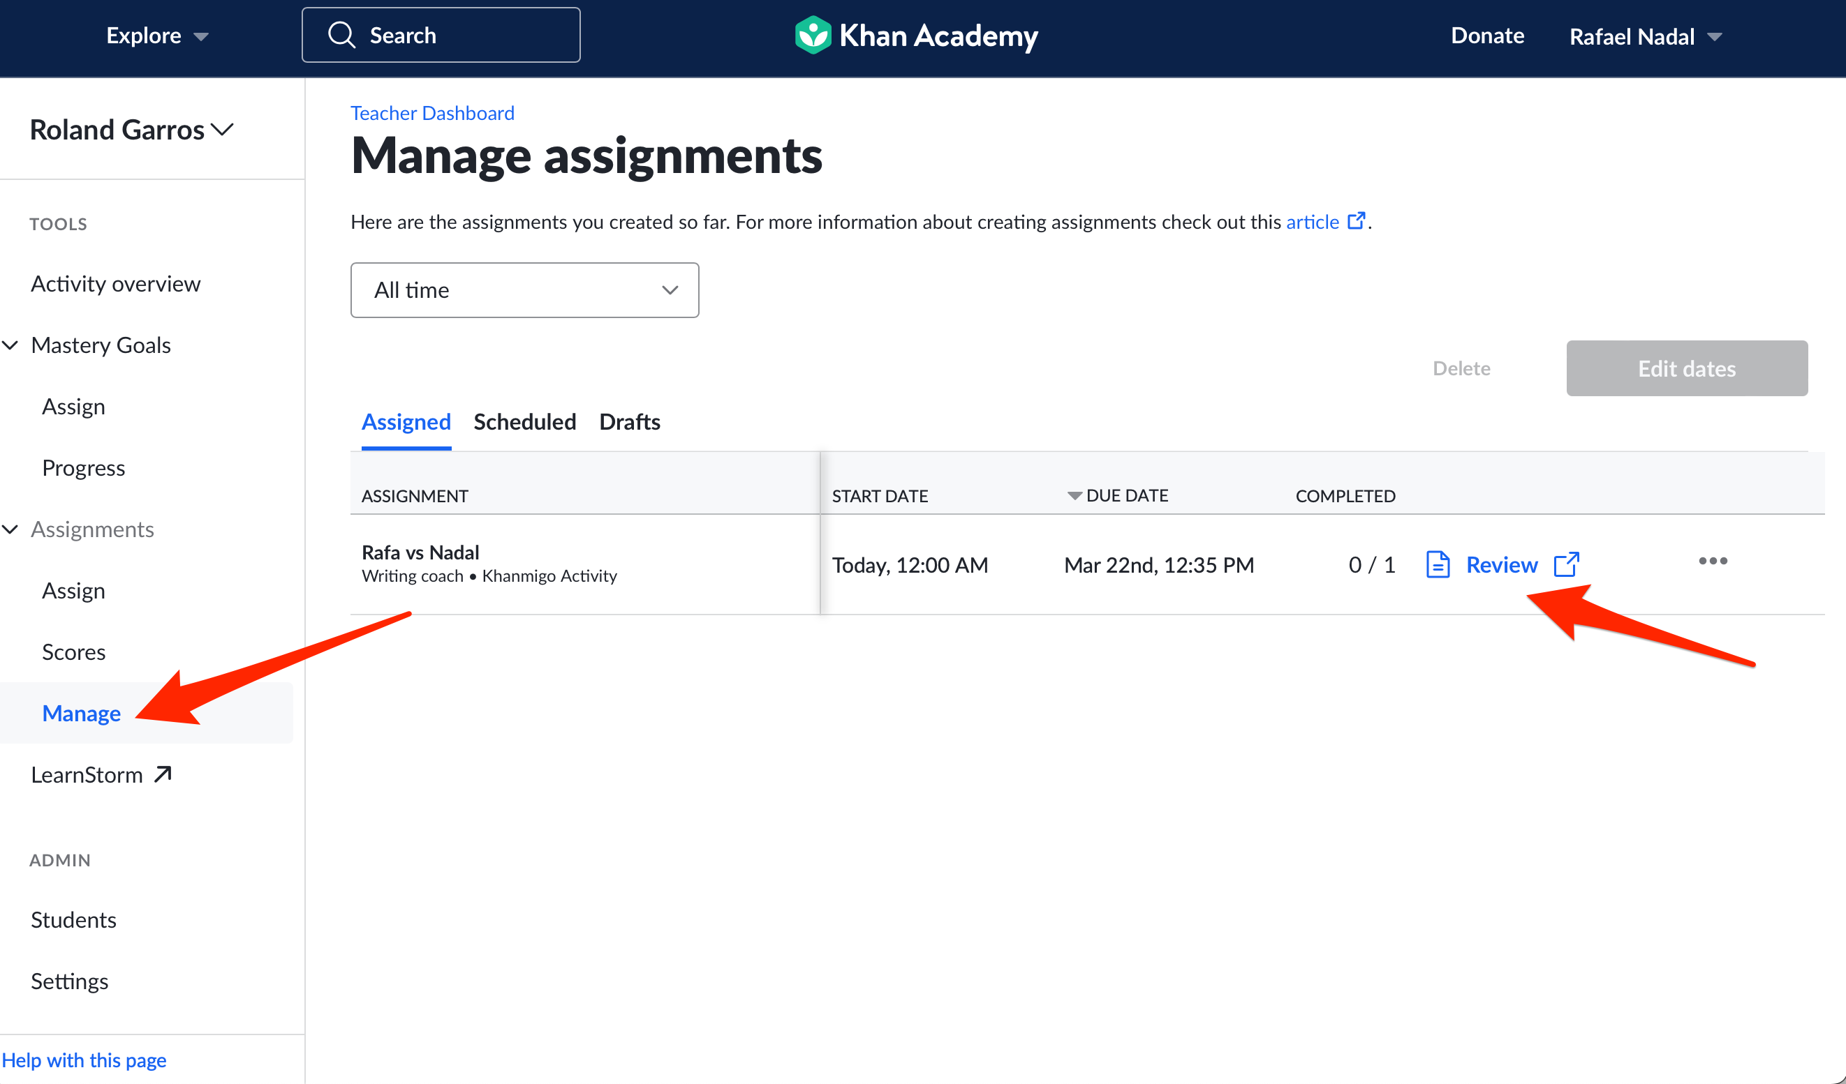Open the Rafael Nadal account dropdown

coord(1646,36)
